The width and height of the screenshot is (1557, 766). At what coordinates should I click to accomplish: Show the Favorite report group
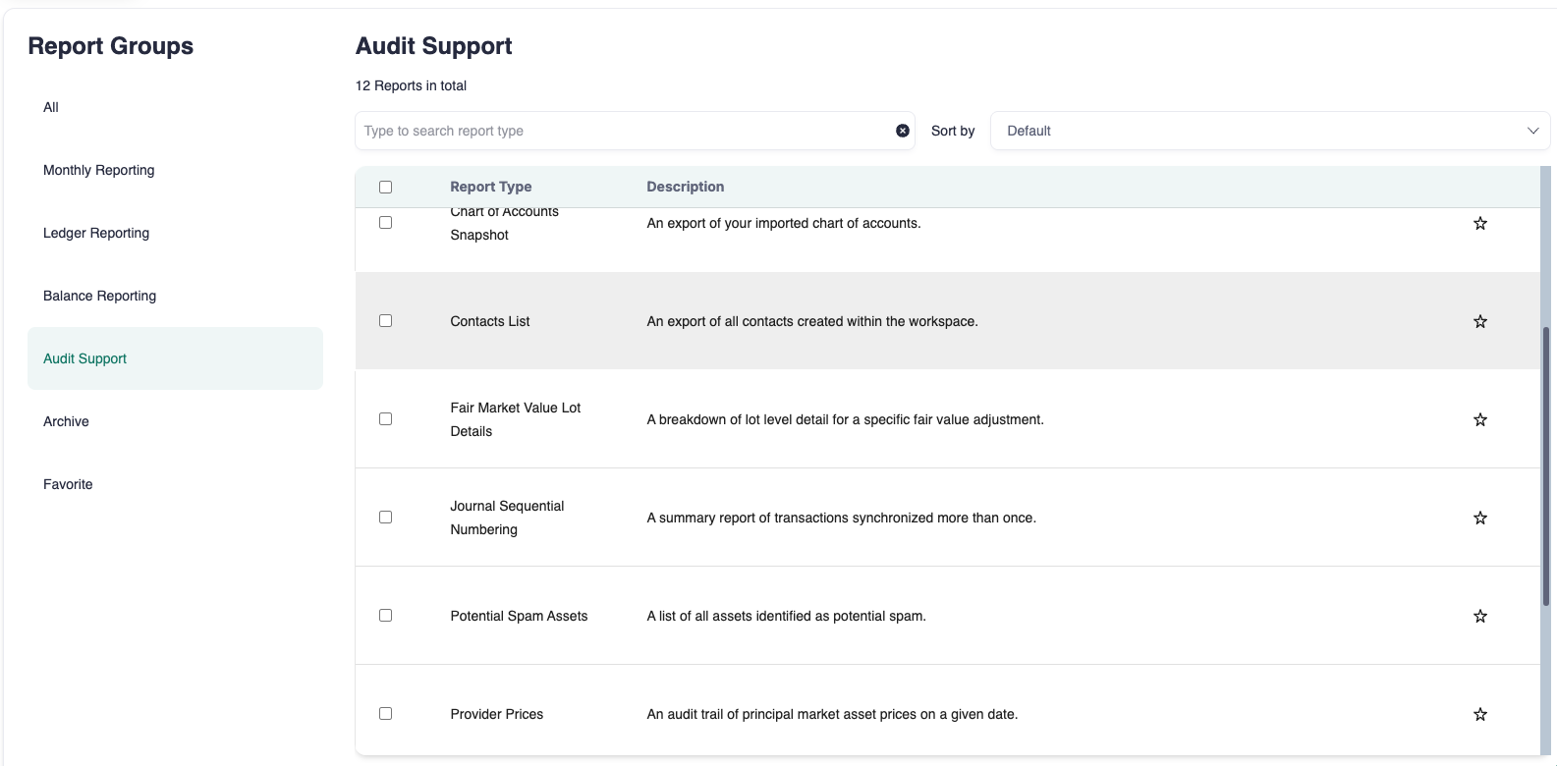click(68, 484)
